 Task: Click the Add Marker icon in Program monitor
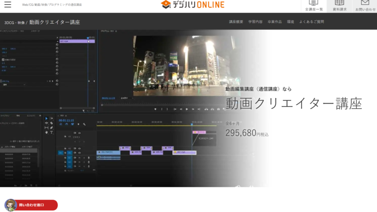point(156,109)
